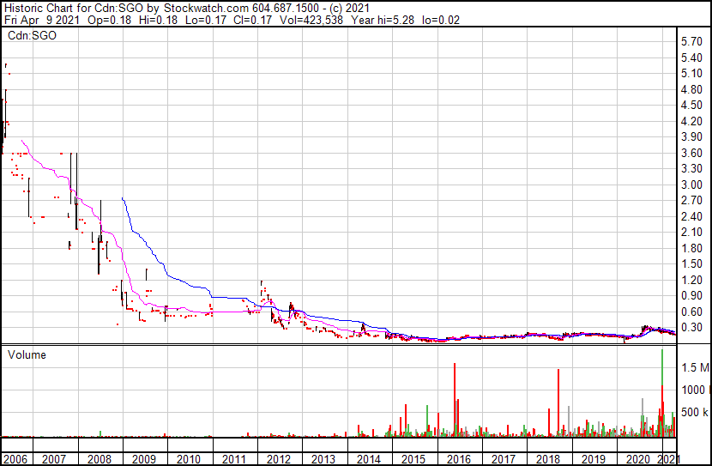The width and height of the screenshot is (712, 466).
Task: Click the 3.00 price axis label
Action: click(691, 185)
